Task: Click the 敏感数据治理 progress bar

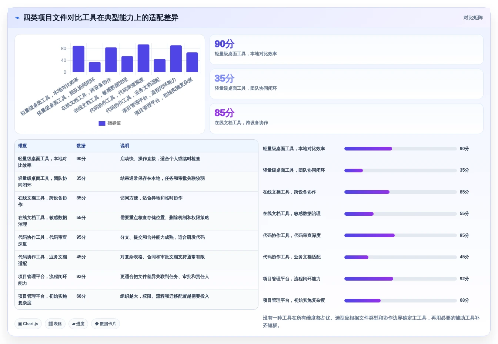Action: tap(400, 214)
